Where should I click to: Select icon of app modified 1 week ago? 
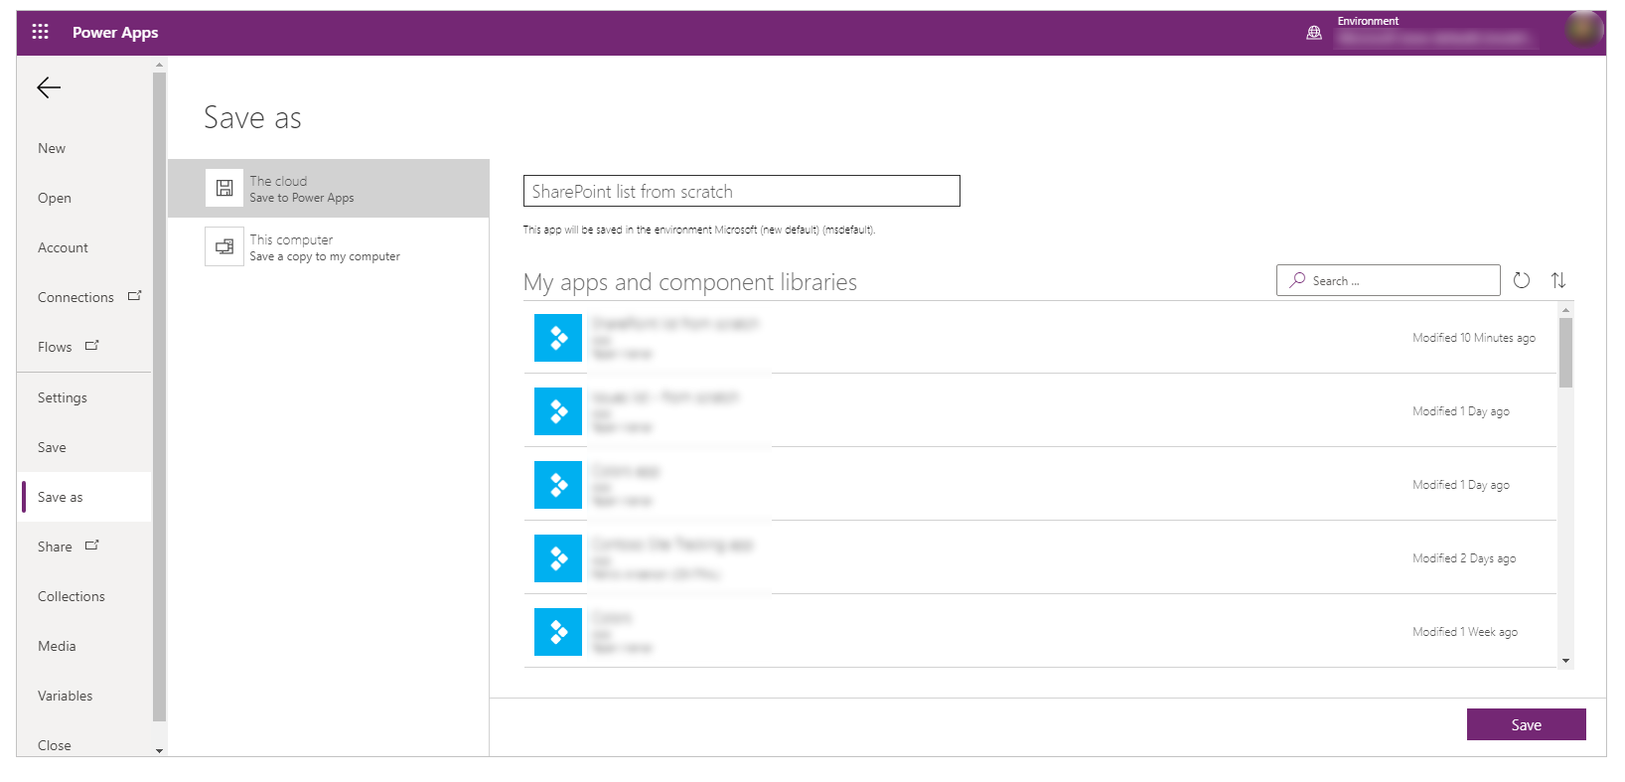(558, 632)
